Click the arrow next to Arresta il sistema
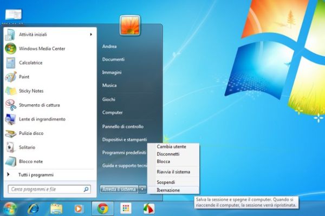325x216 pixels. click(142, 189)
